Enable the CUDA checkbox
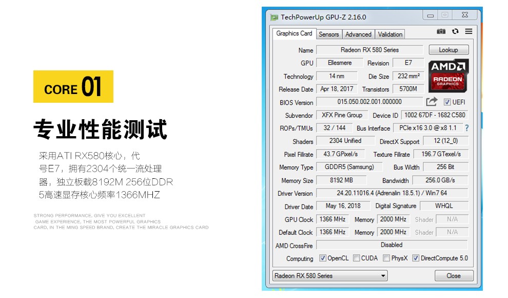This screenshot has width=508, height=298. (x=357, y=258)
